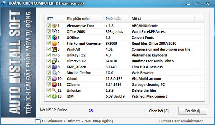Click 'Compression and decompression file' description
215x125 pixels.
(x=161, y=49)
